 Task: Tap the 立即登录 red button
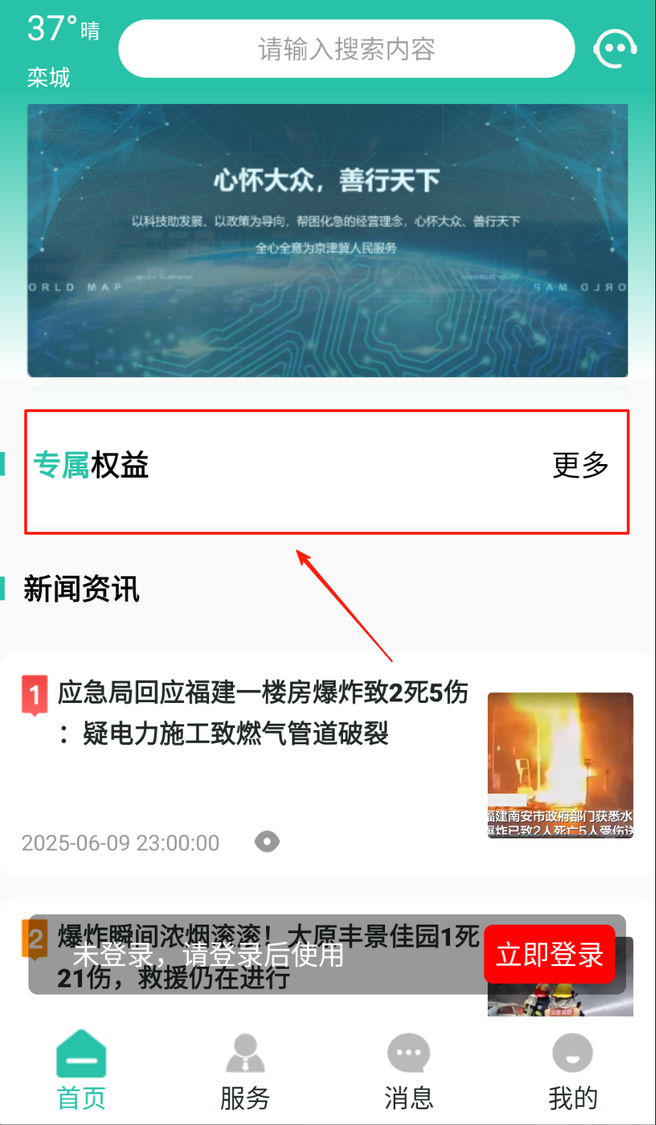click(x=550, y=954)
